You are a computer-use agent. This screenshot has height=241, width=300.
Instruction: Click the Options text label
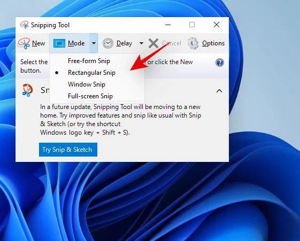pos(213,43)
